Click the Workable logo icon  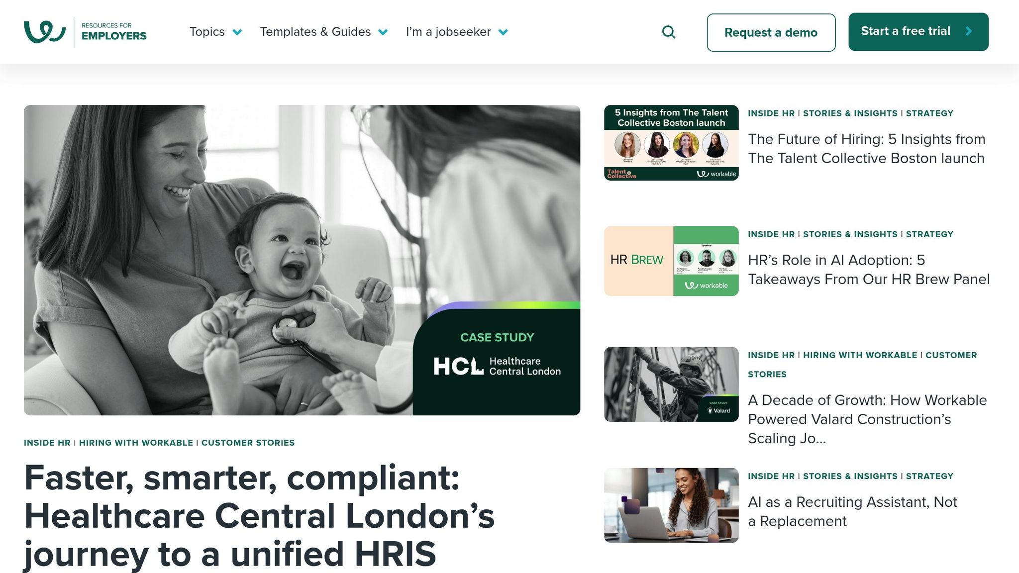(x=45, y=32)
